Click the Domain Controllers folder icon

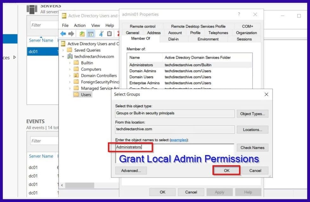coord(76,75)
